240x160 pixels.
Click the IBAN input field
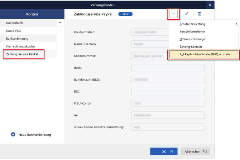168,67
